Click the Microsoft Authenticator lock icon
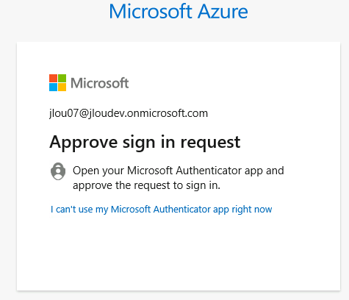The image size is (349, 300). [x=58, y=171]
